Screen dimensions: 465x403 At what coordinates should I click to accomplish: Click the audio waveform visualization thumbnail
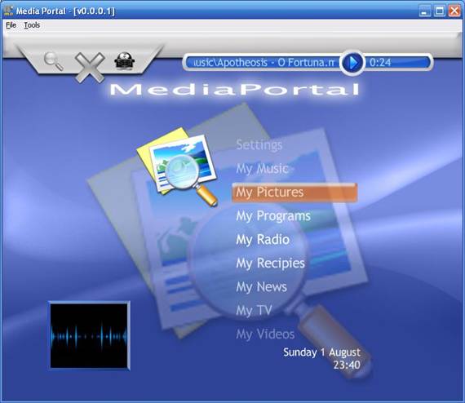click(x=89, y=335)
